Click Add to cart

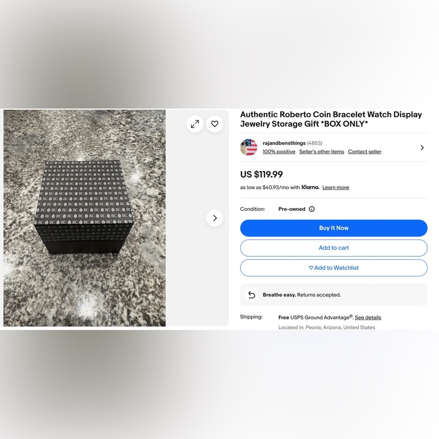[334, 248]
